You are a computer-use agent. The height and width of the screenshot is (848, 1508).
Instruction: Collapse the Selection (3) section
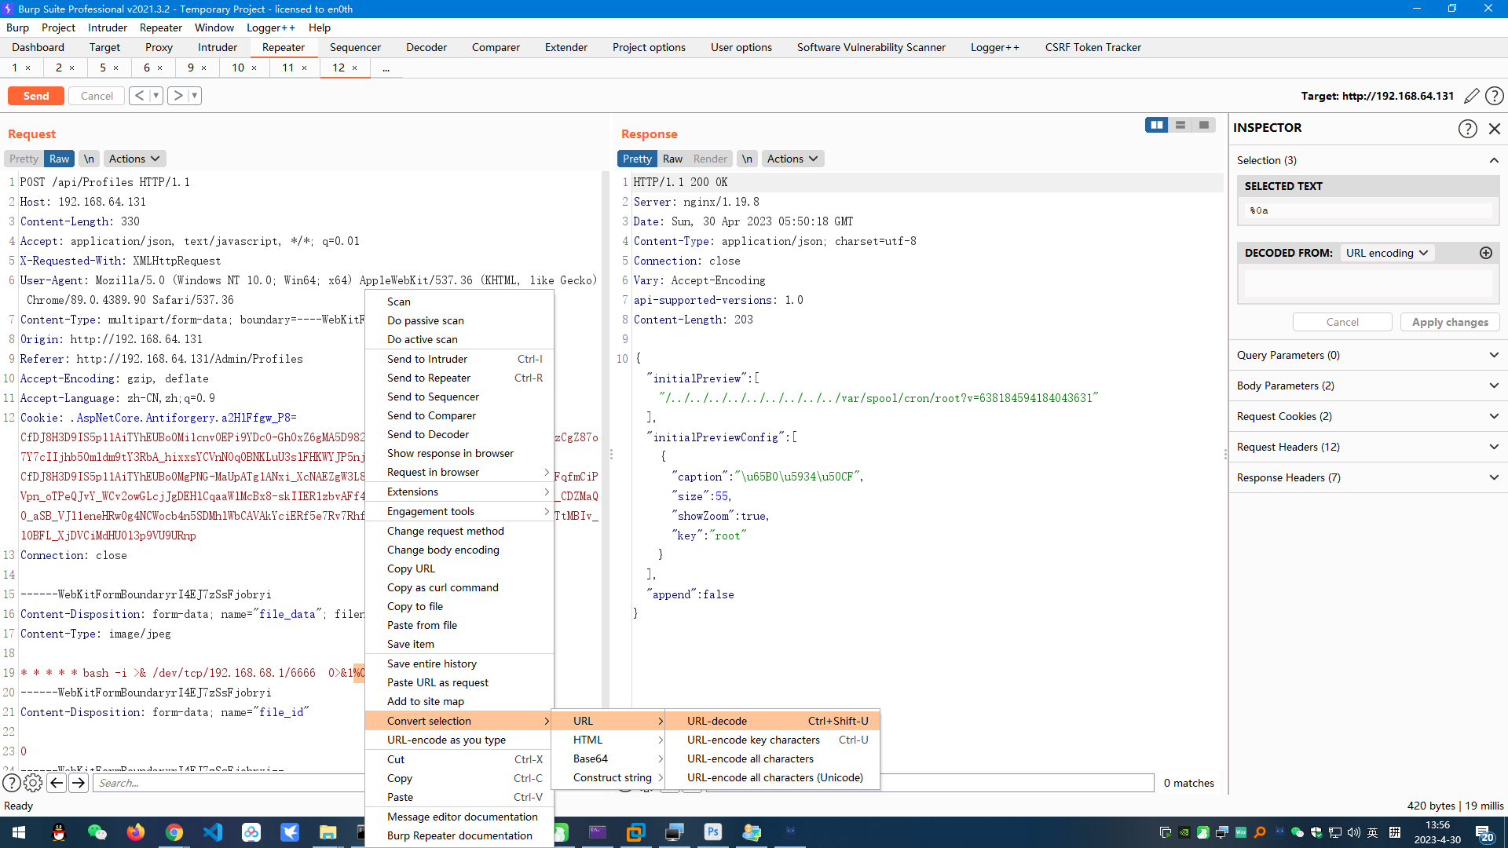tap(1368, 160)
